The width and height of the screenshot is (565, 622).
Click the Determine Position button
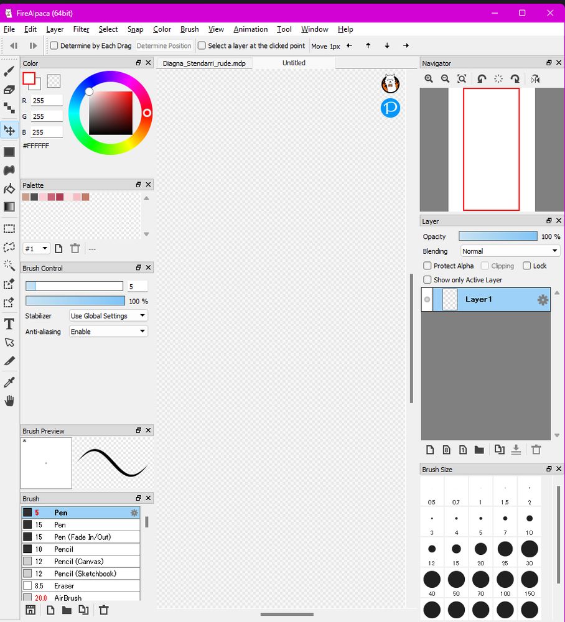[x=164, y=45]
